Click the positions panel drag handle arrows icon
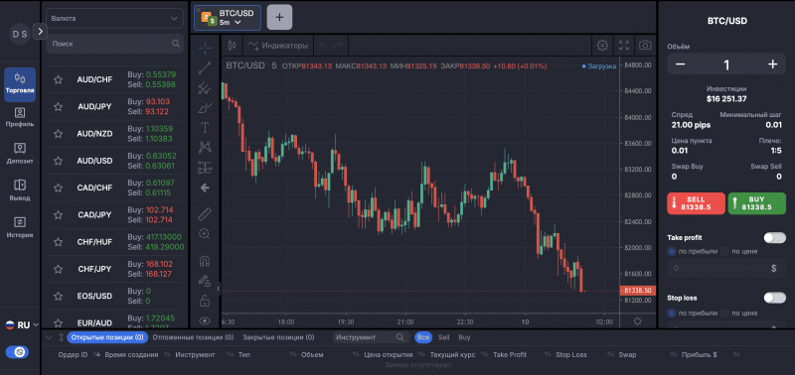The image size is (795, 375). pyautogui.click(x=61, y=337)
